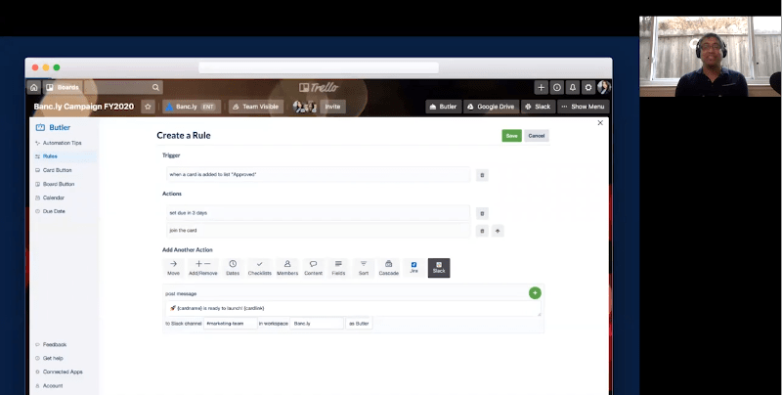Choose the Dates action category
Viewport: 782px width, 395px height.
232,267
